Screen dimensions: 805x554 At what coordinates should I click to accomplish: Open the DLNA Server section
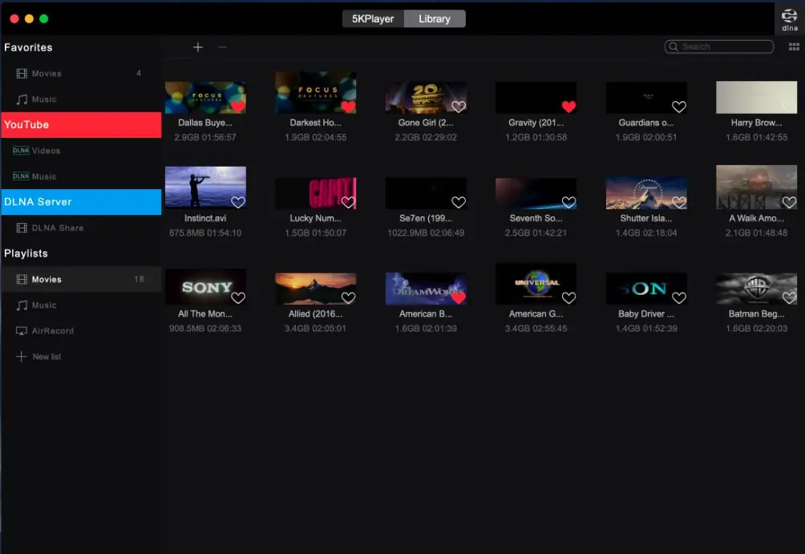pyautogui.click(x=81, y=202)
